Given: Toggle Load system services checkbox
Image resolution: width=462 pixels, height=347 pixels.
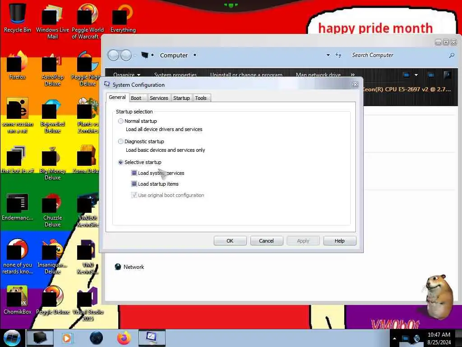Looking at the screenshot, I should (x=134, y=173).
